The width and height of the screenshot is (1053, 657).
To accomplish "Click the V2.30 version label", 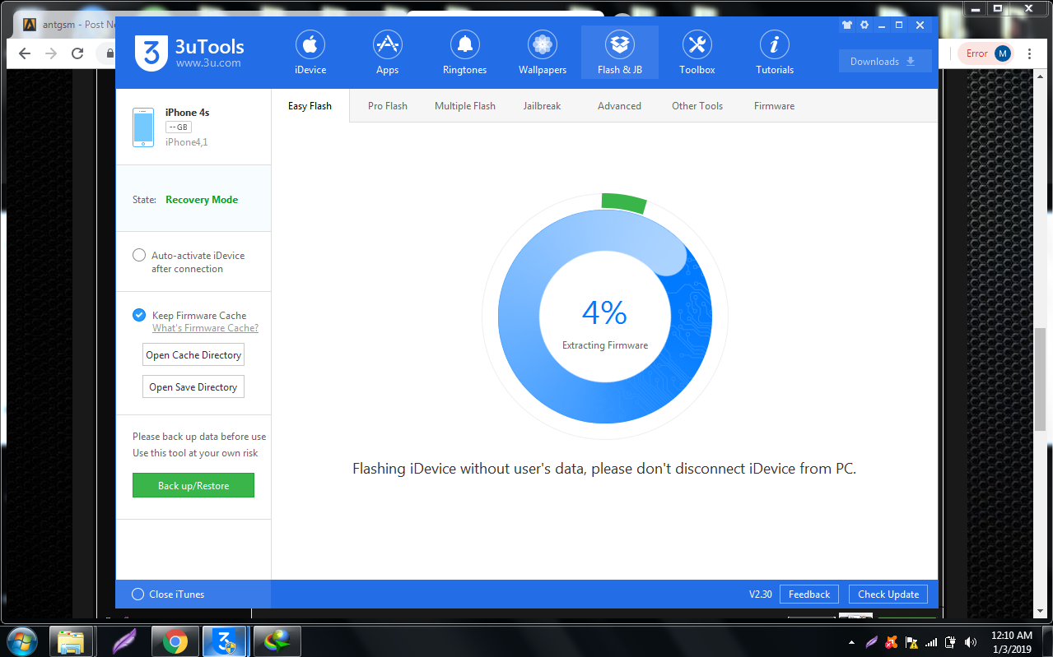I will (x=760, y=595).
